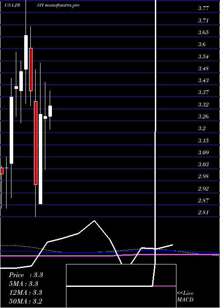Click the 3.37 price axis label
This screenshot has width=220, height=308.
click(203, 92)
